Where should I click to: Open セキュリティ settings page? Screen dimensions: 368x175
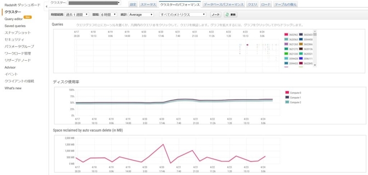pos(14,40)
